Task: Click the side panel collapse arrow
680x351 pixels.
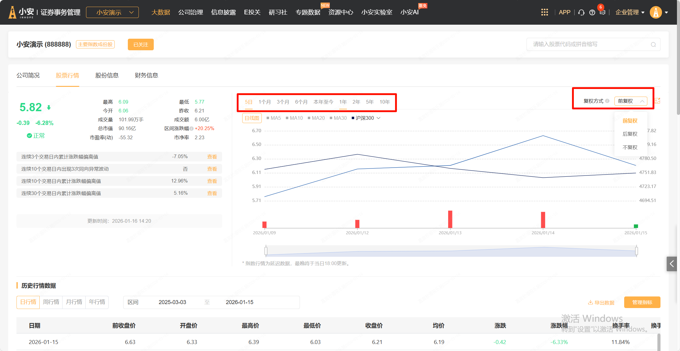Action: (671, 264)
